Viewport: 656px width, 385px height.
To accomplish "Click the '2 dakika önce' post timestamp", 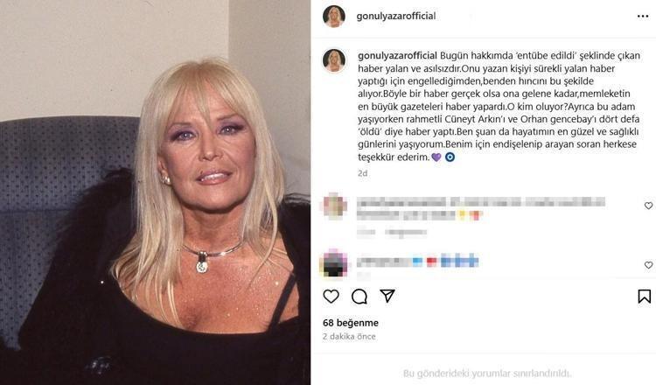I will click(349, 337).
